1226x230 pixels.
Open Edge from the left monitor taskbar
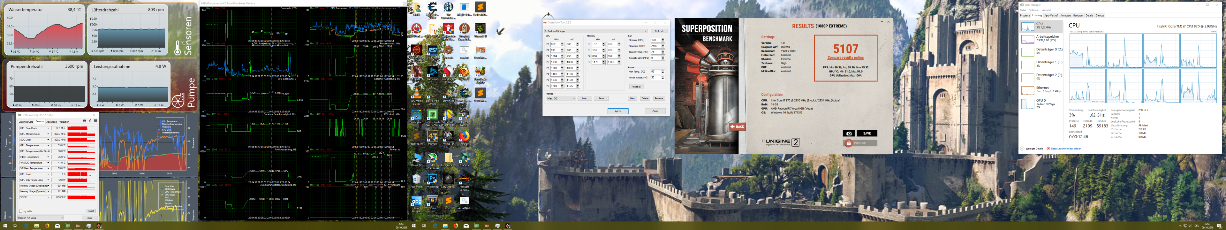pyautogui.click(x=26, y=226)
